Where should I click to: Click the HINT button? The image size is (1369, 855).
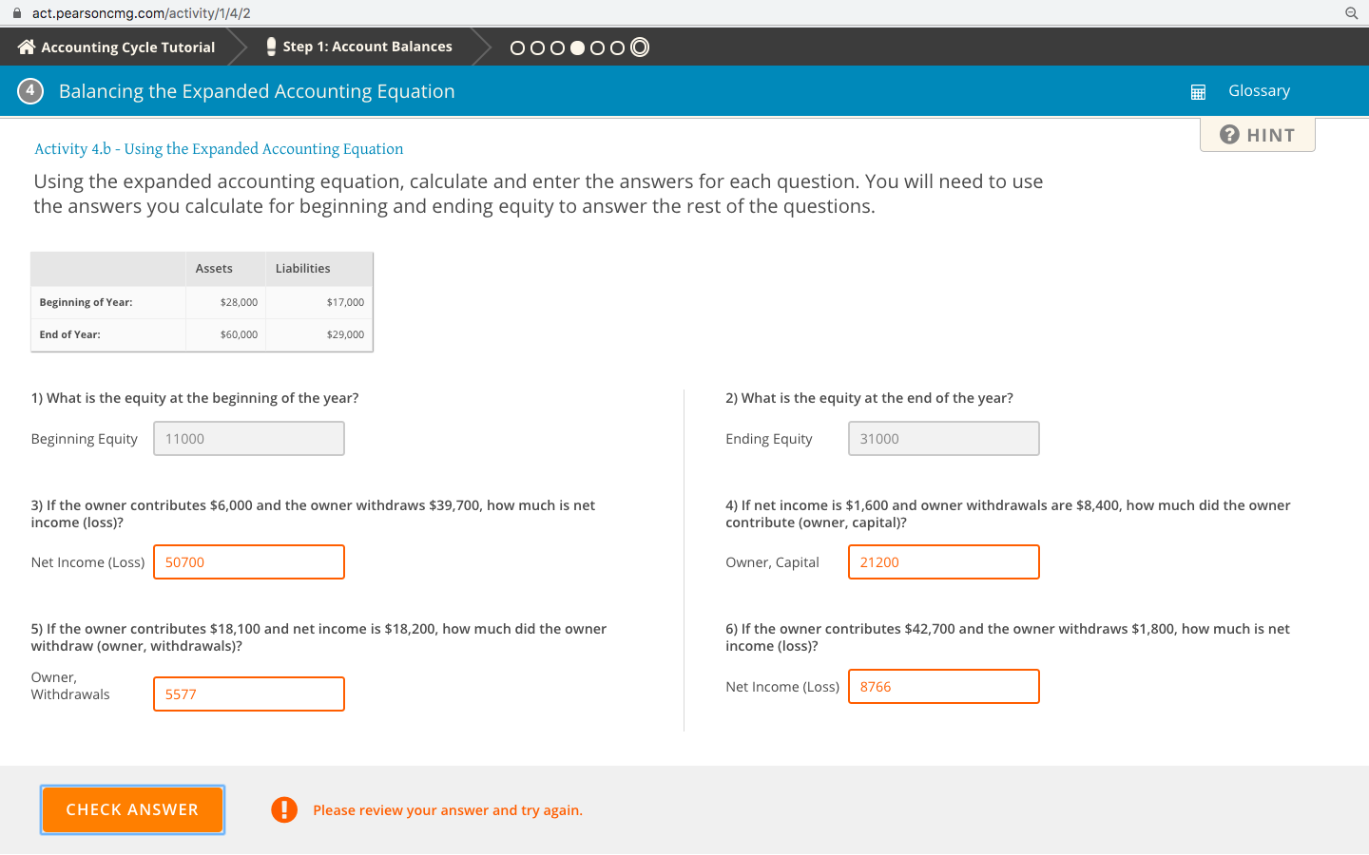[1257, 134]
